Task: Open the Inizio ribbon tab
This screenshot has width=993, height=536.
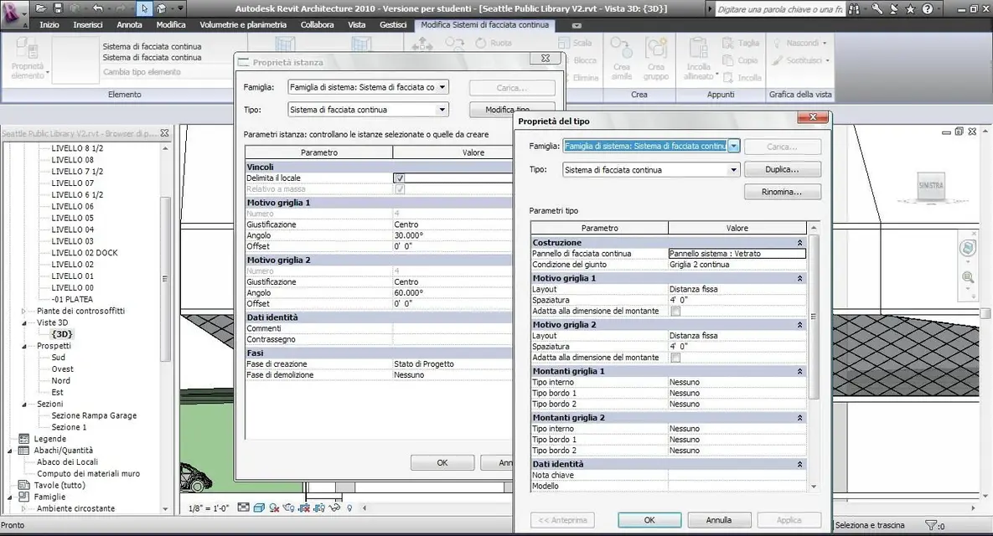Action: pos(49,24)
